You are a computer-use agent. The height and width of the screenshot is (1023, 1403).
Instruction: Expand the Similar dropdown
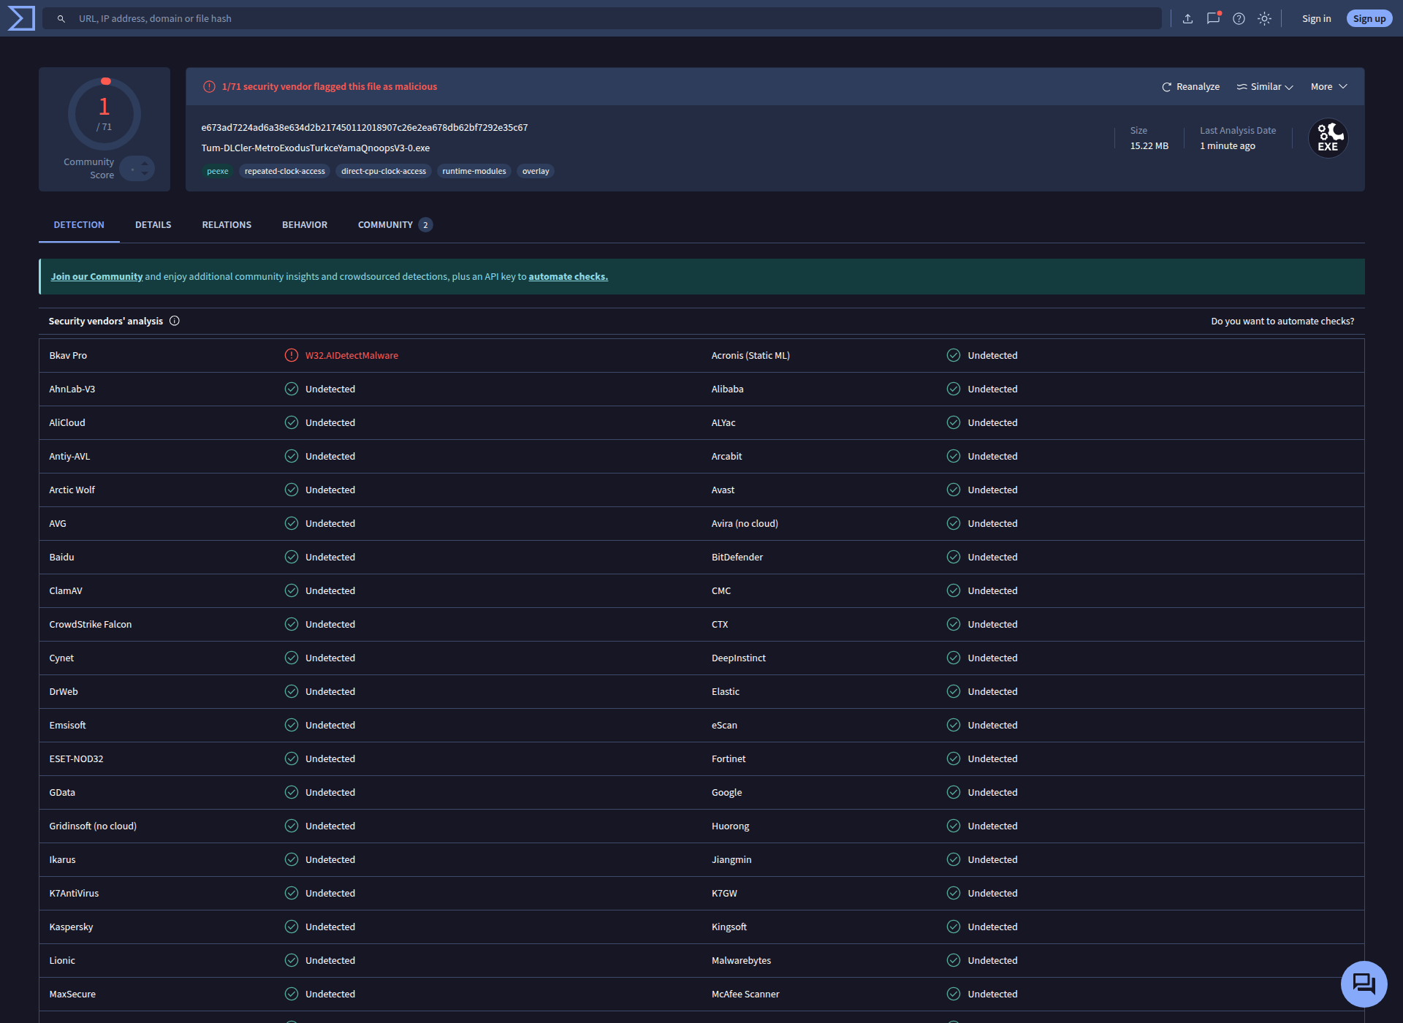pyautogui.click(x=1265, y=87)
